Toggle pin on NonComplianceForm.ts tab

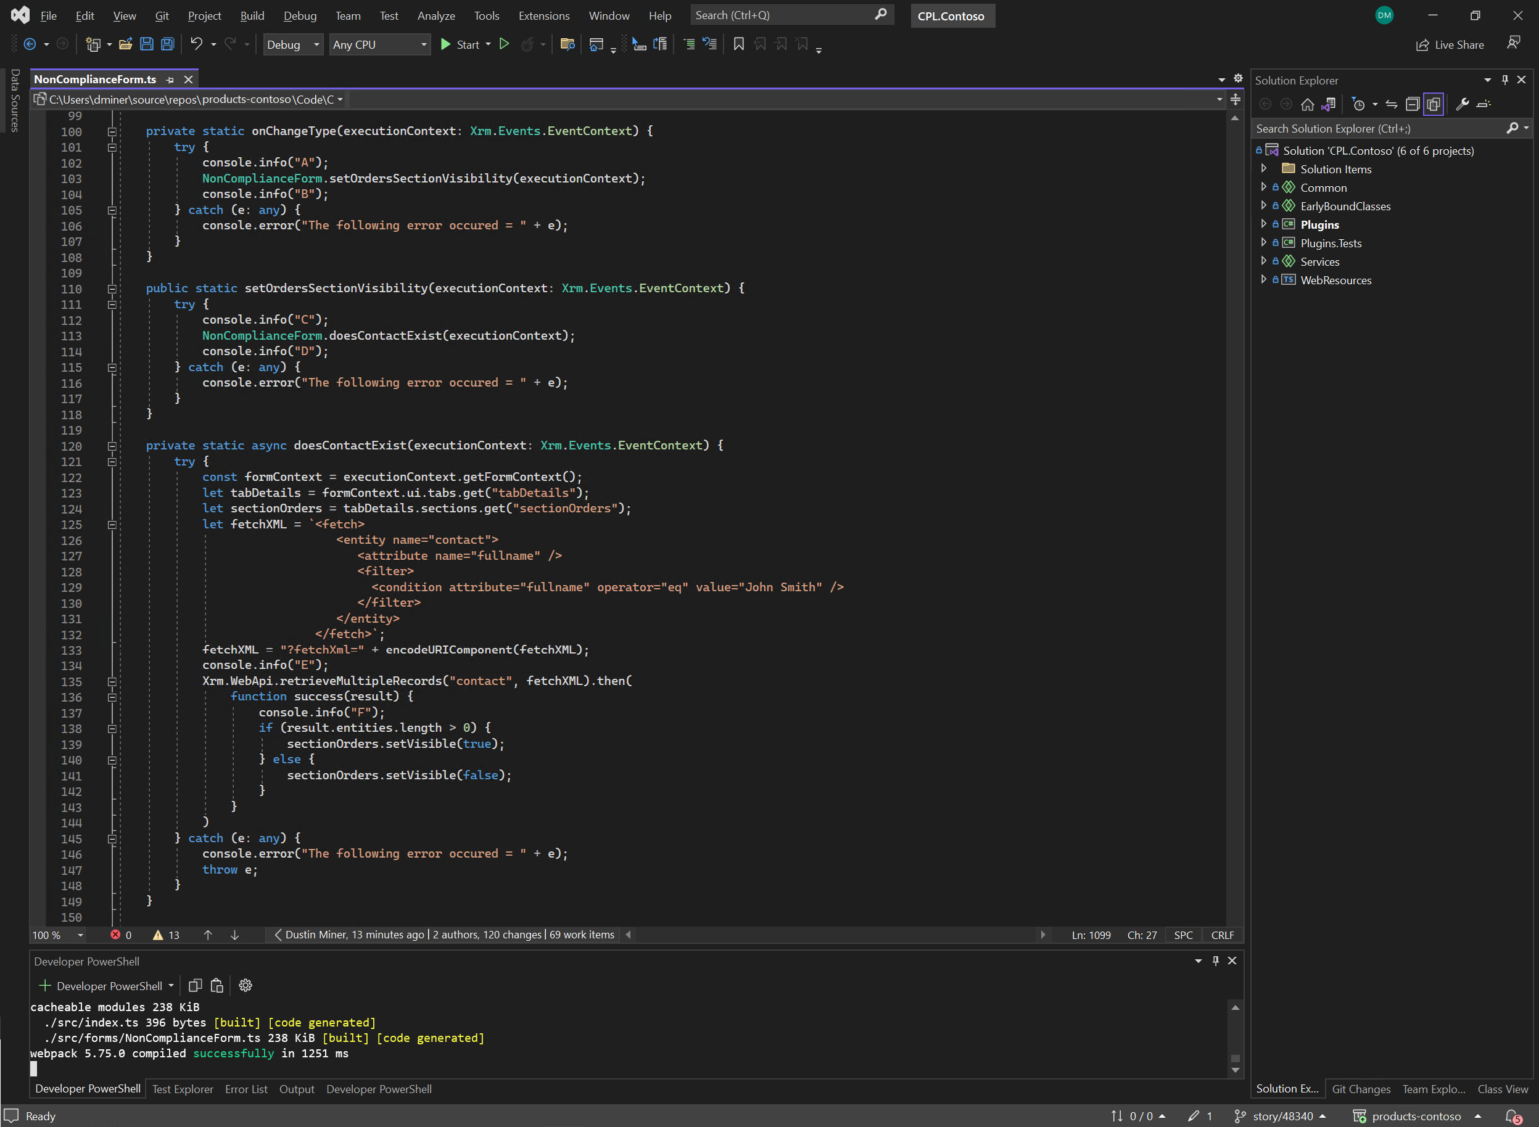[170, 80]
